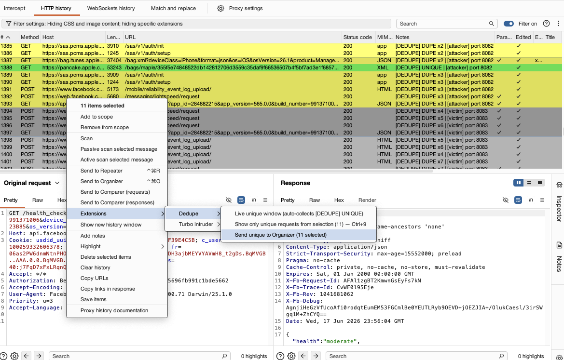The image size is (564, 360).
Task: Switch to the Intercept tab
Action: 14,8
